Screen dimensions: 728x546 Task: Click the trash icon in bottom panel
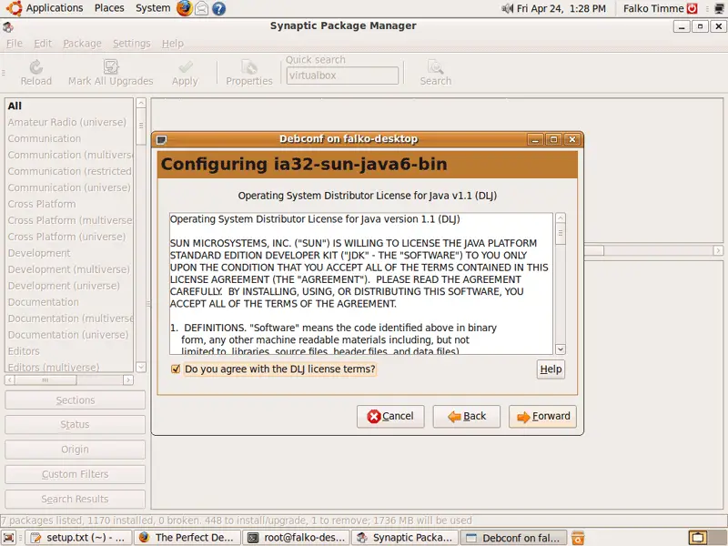(x=578, y=538)
